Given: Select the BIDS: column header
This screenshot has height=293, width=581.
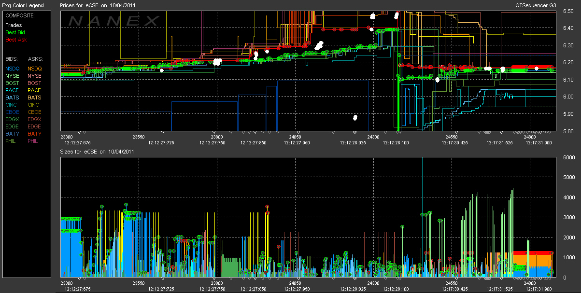Looking at the screenshot, I should (12, 58).
